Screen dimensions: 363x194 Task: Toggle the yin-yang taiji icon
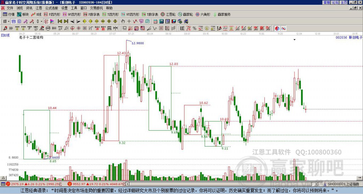pyautogui.click(x=277, y=28)
